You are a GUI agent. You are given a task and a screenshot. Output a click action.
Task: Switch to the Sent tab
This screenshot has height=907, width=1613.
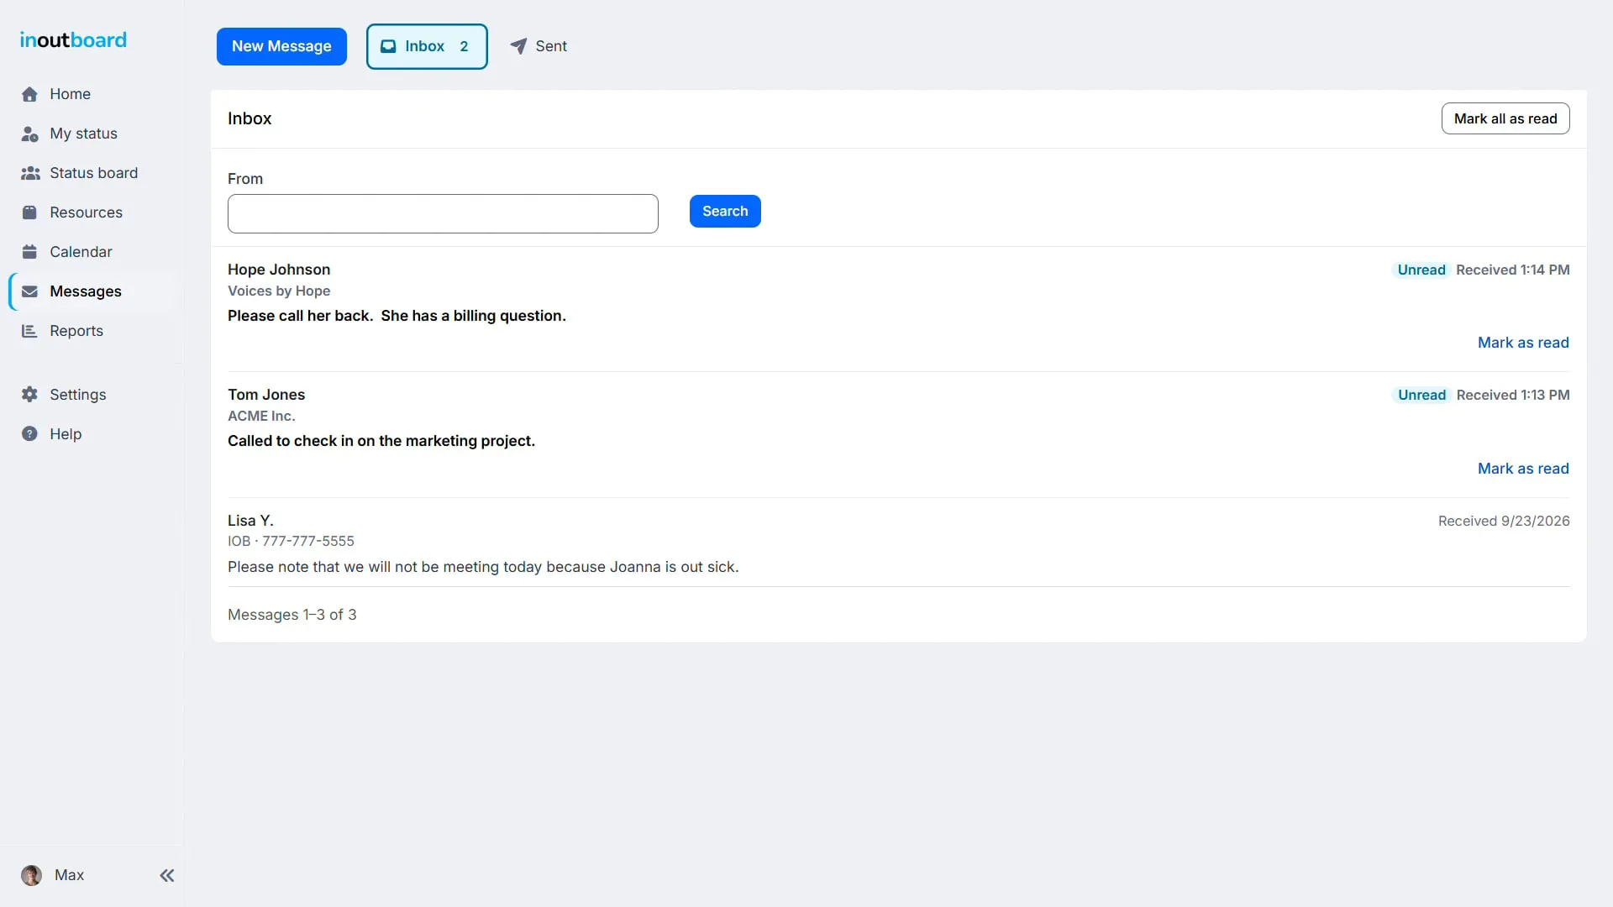[x=539, y=46]
